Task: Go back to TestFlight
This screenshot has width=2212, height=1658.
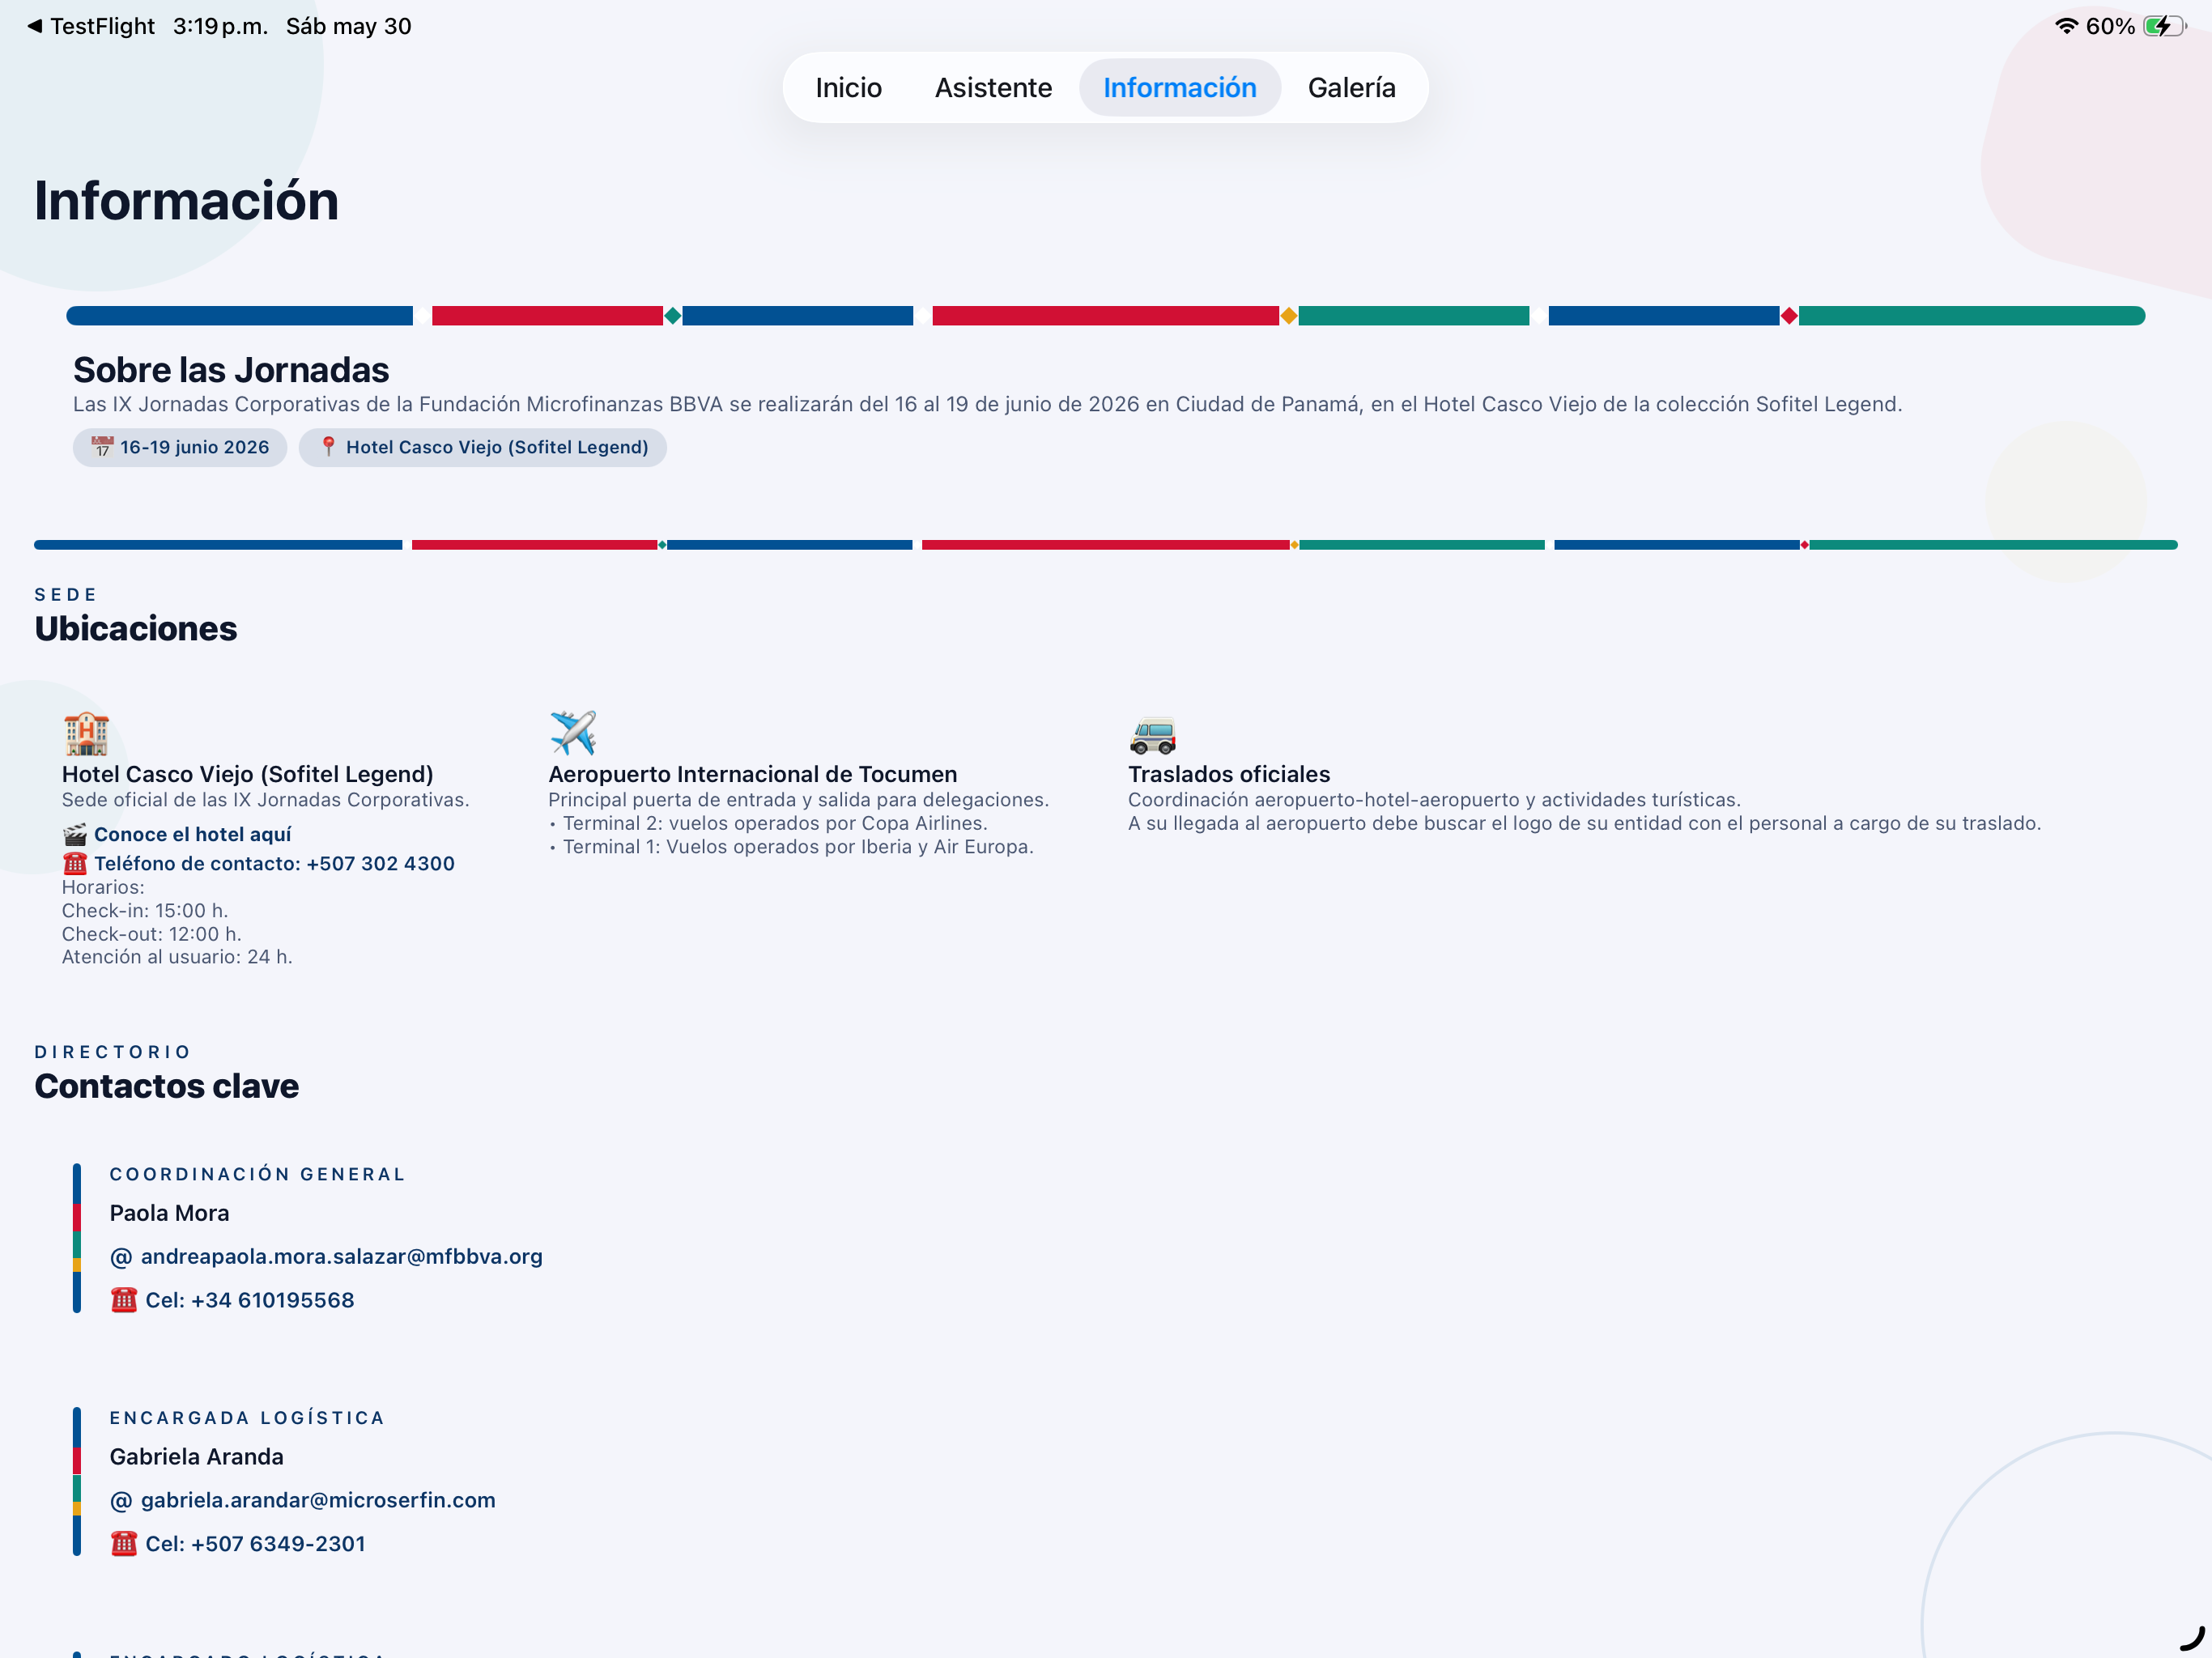Action: [91, 26]
